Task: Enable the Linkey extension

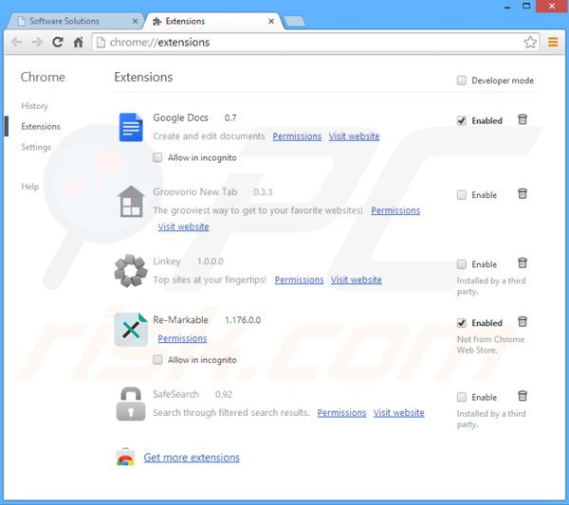Action: coord(462,264)
